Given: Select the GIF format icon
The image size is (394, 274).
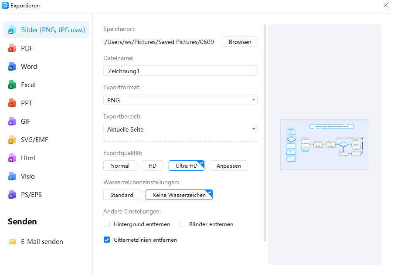Looking at the screenshot, I should (x=12, y=122).
